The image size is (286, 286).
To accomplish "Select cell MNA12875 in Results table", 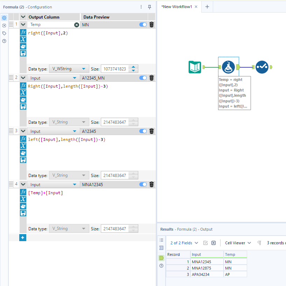I will click(207, 268).
